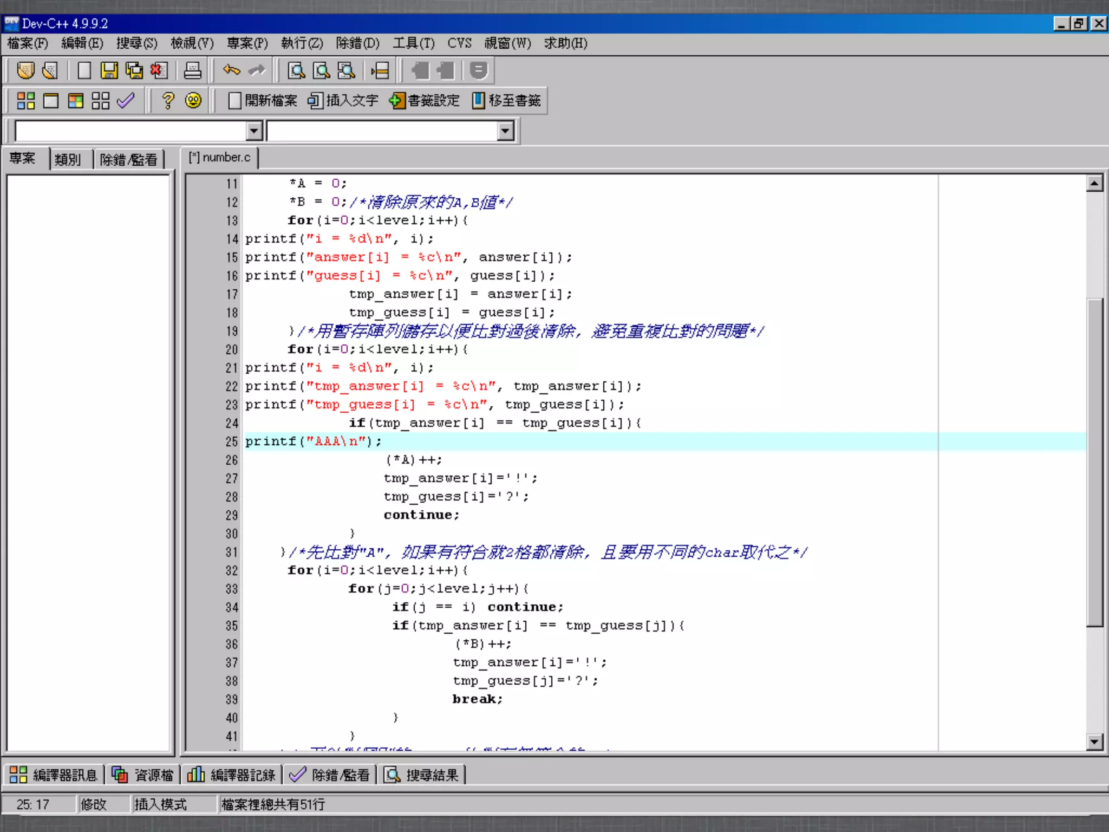Click the Save All icon
The height and width of the screenshot is (832, 1109).
[134, 70]
